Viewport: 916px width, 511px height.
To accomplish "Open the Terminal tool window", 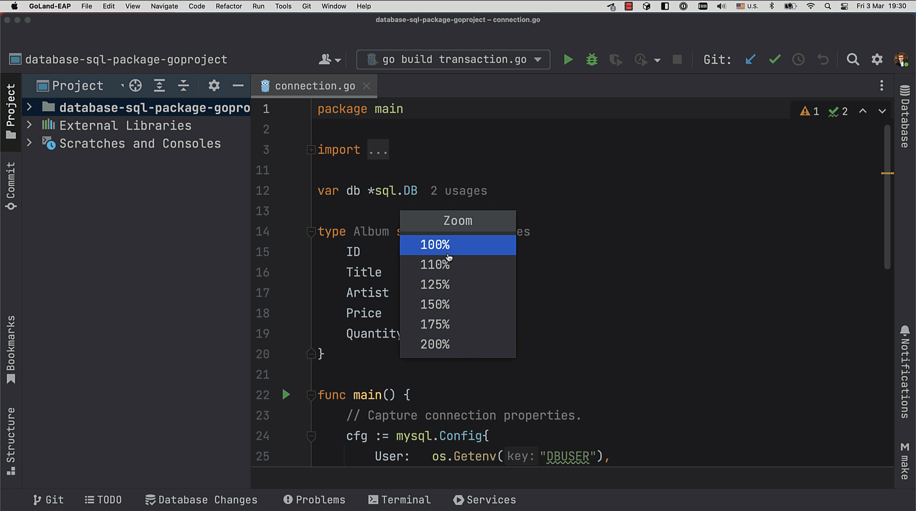I will pyautogui.click(x=399, y=499).
